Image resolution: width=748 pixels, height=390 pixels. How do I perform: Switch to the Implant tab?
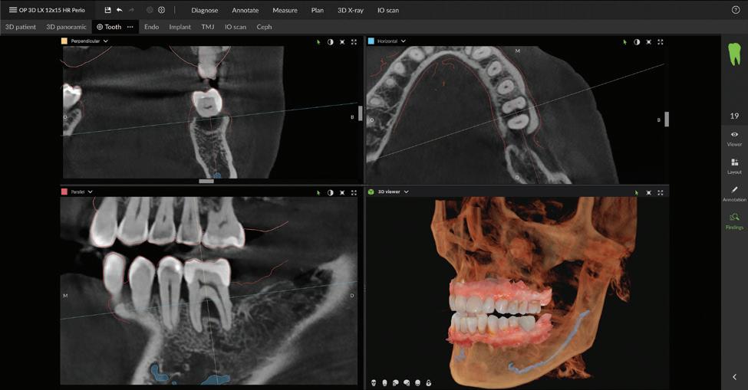click(180, 27)
